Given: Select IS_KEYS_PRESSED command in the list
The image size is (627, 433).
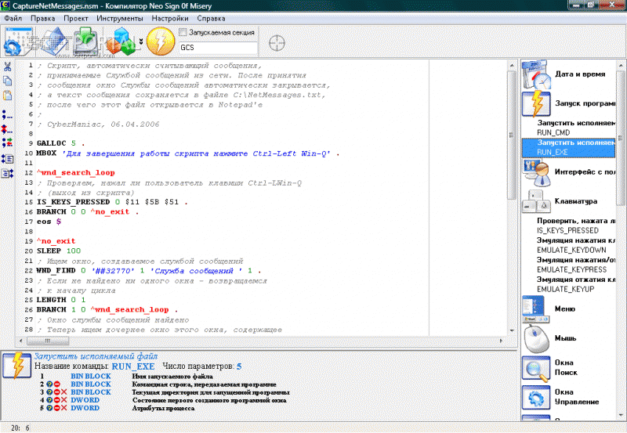Looking at the screenshot, I should pos(567,230).
